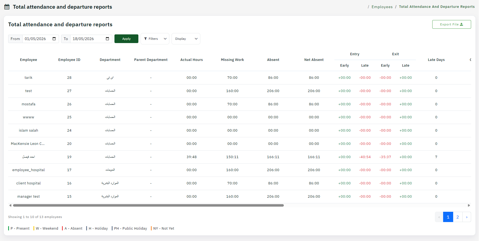This screenshot has width=479, height=241.
Task: Click the funnel icon in Filters
Action: [x=145, y=39]
